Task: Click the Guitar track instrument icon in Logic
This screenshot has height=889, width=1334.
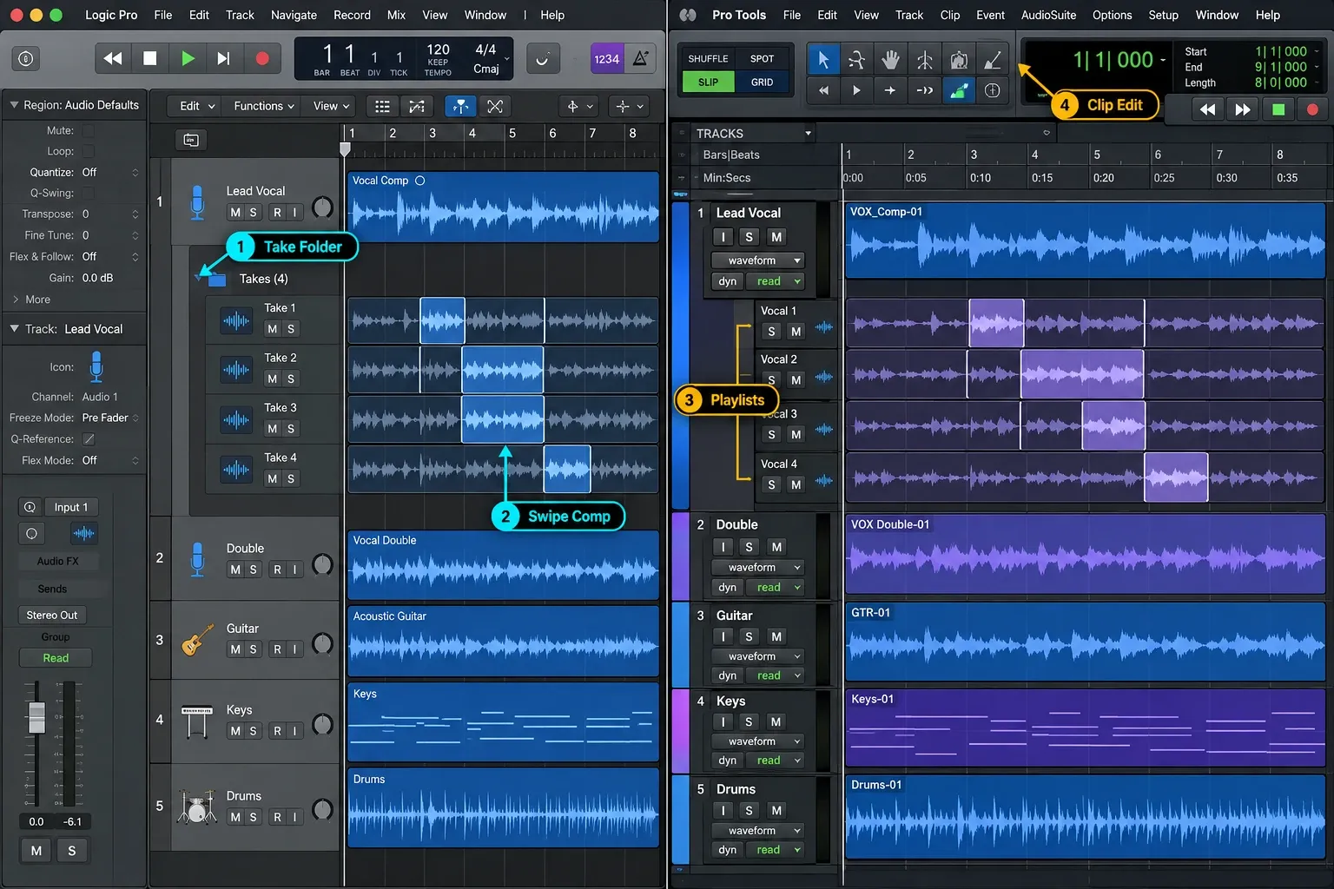Action: 197,640
